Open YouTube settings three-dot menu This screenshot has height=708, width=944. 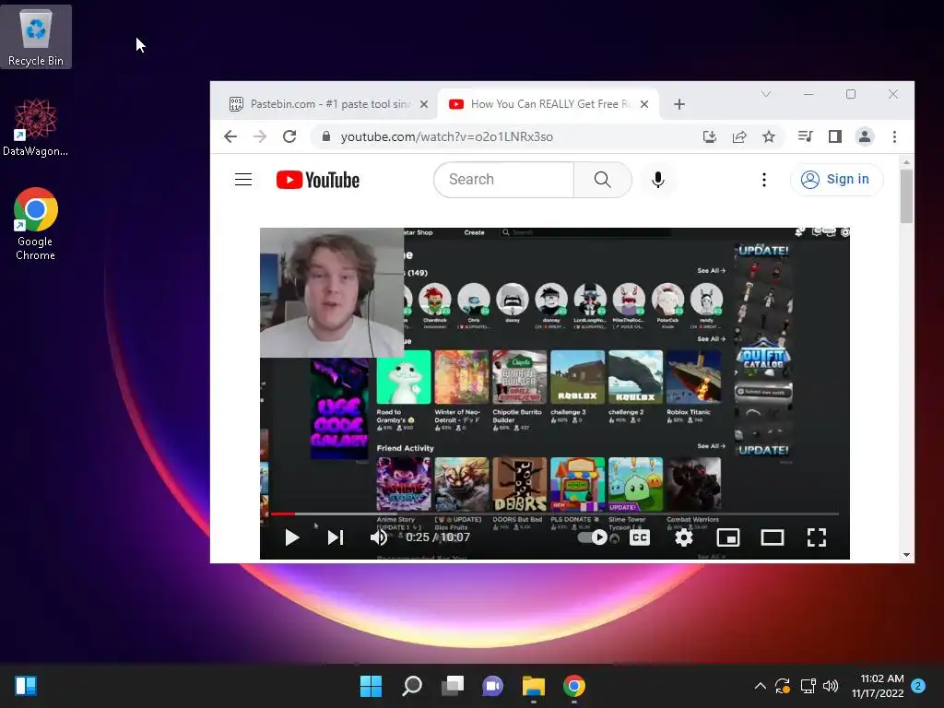coord(764,180)
